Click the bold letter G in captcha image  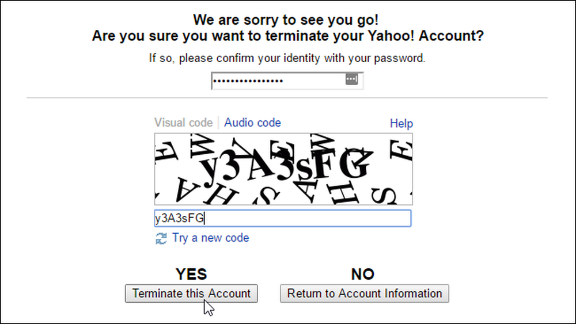(354, 163)
